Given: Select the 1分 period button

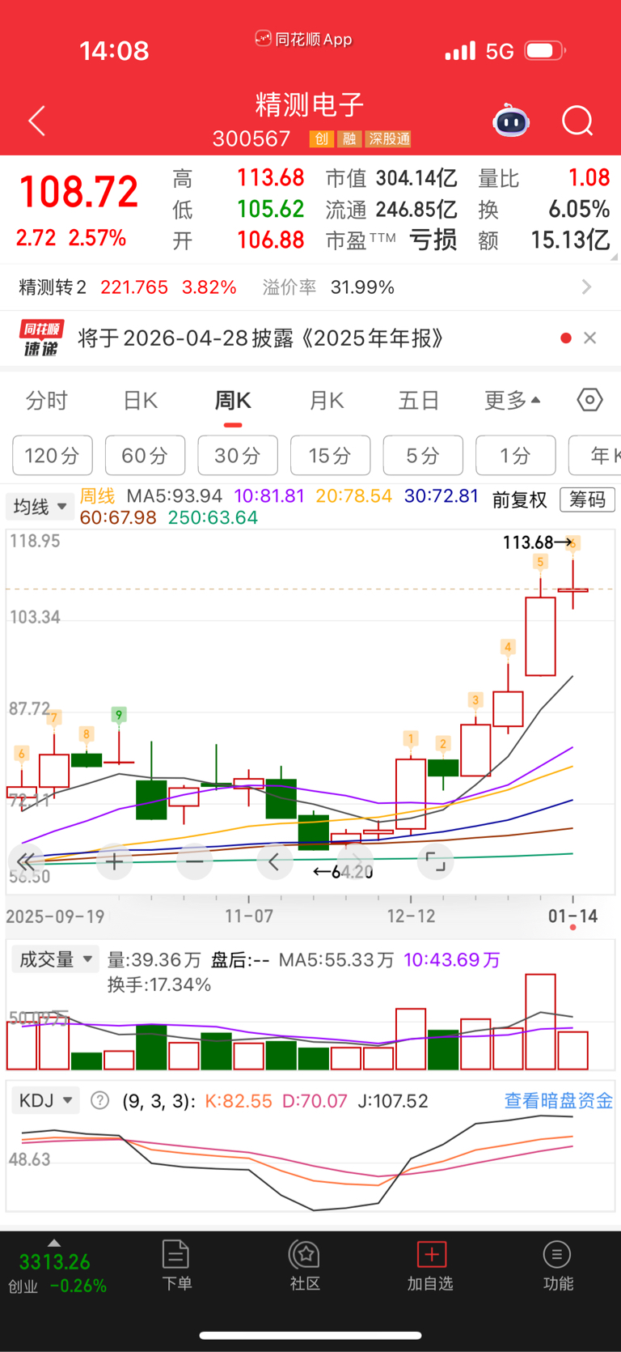Looking at the screenshot, I should point(515,456).
